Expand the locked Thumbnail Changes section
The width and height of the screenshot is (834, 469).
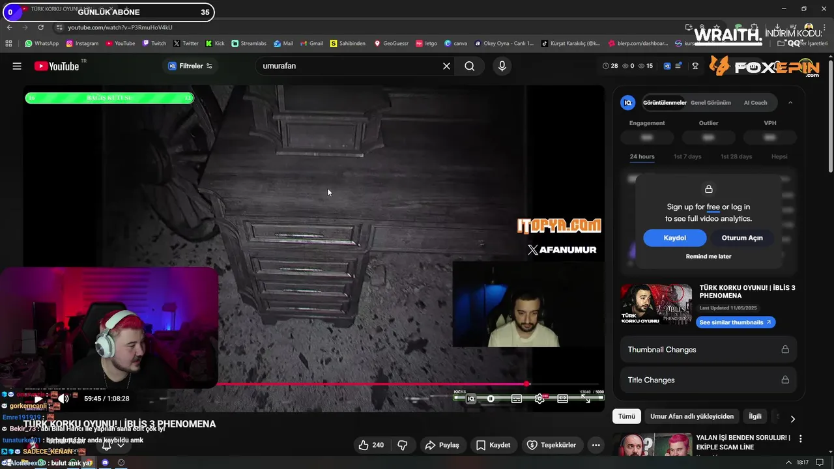(x=708, y=349)
